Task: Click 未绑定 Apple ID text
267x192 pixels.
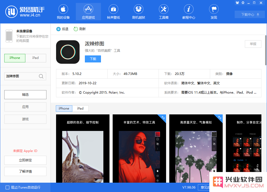Action: [25, 151]
